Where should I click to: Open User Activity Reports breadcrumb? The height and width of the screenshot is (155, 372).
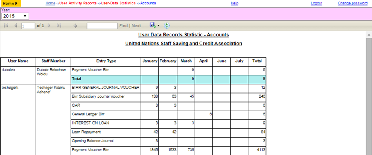[78, 3]
